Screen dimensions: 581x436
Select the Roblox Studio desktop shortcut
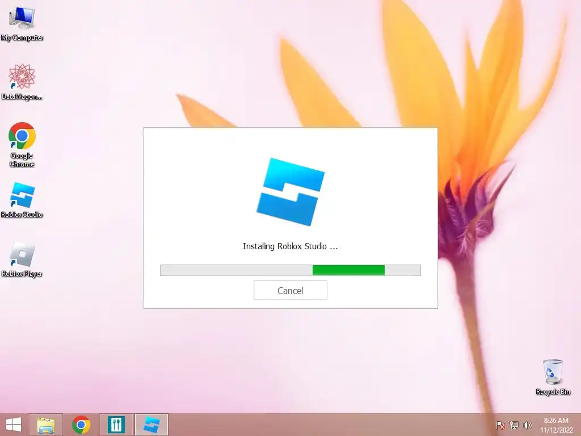[22, 200]
